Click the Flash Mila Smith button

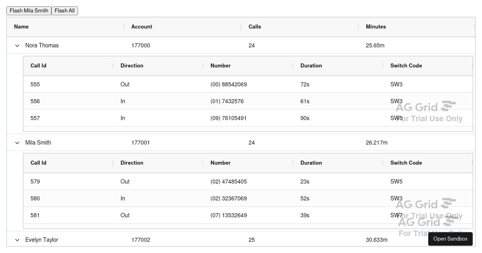[29, 11]
